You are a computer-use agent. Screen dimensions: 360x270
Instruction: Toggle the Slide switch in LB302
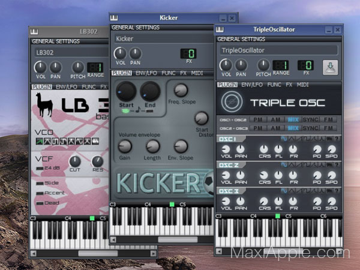click(x=40, y=183)
